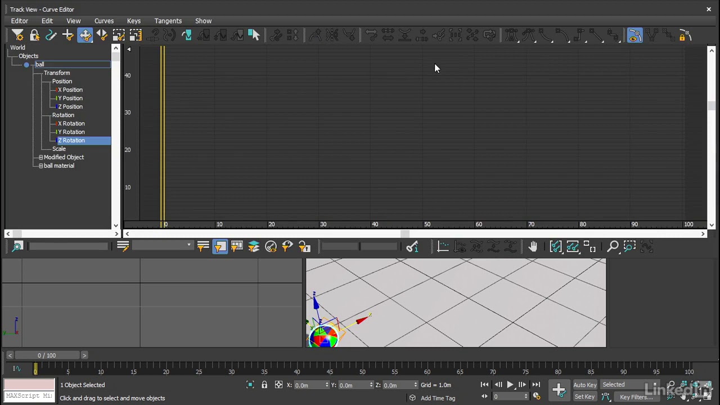Image resolution: width=720 pixels, height=405 pixels.
Task: Select the Z Position track
Action: (x=70, y=106)
